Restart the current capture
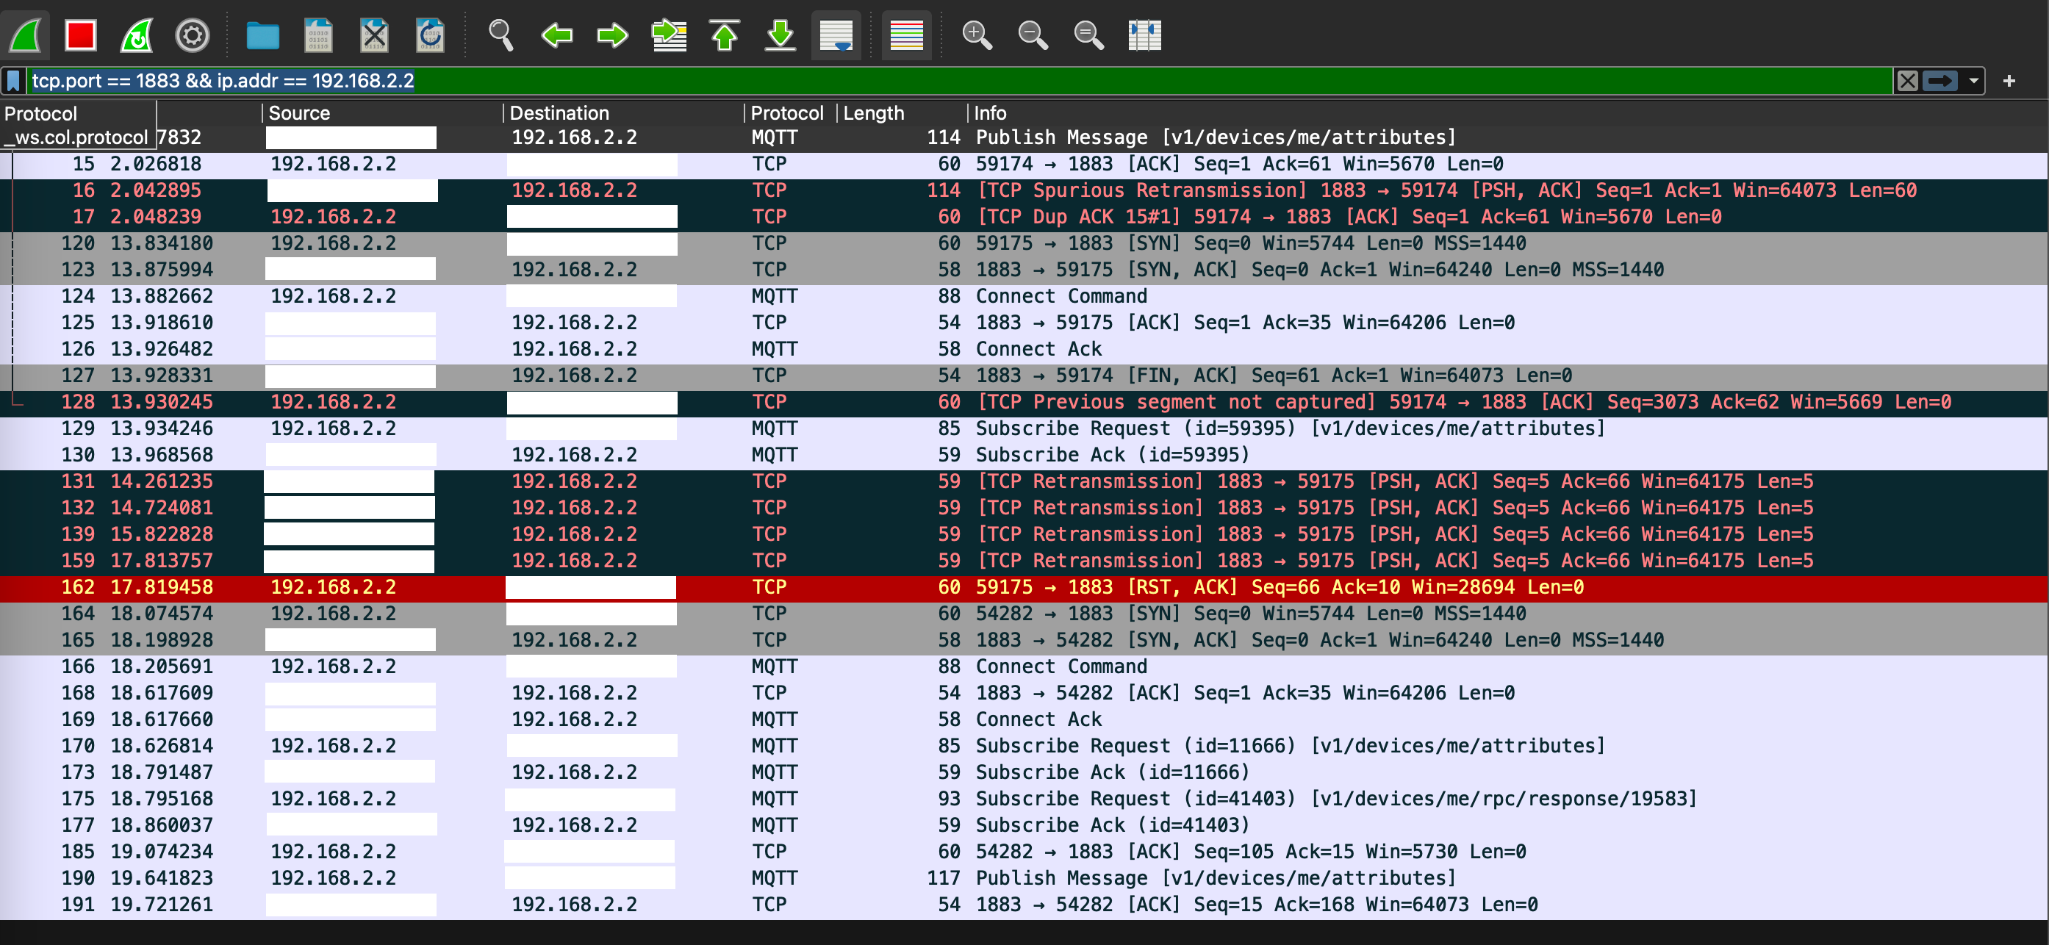The height and width of the screenshot is (945, 2049). (x=137, y=35)
